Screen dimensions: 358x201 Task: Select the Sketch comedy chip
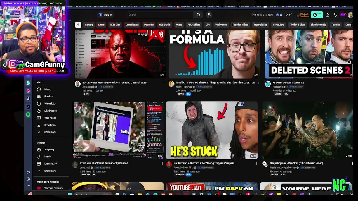tap(318, 25)
